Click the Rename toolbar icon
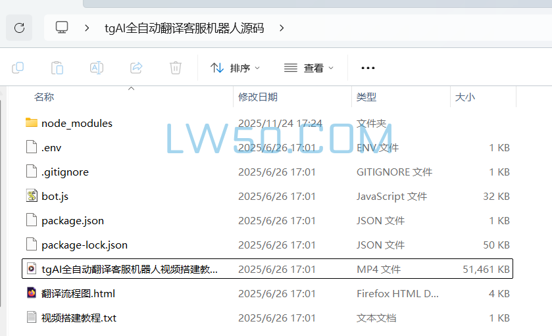 click(x=97, y=68)
